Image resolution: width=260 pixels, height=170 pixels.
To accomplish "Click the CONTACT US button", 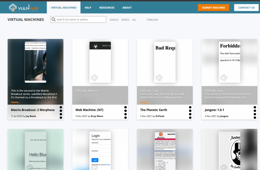I will click(246, 8).
